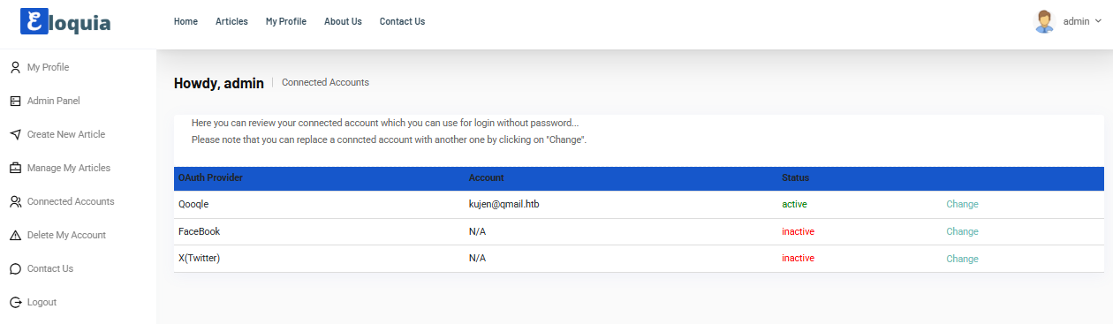Image resolution: width=1113 pixels, height=324 pixels.
Task: Click the Connected Accounts breadcrumb text
Action: (x=325, y=82)
